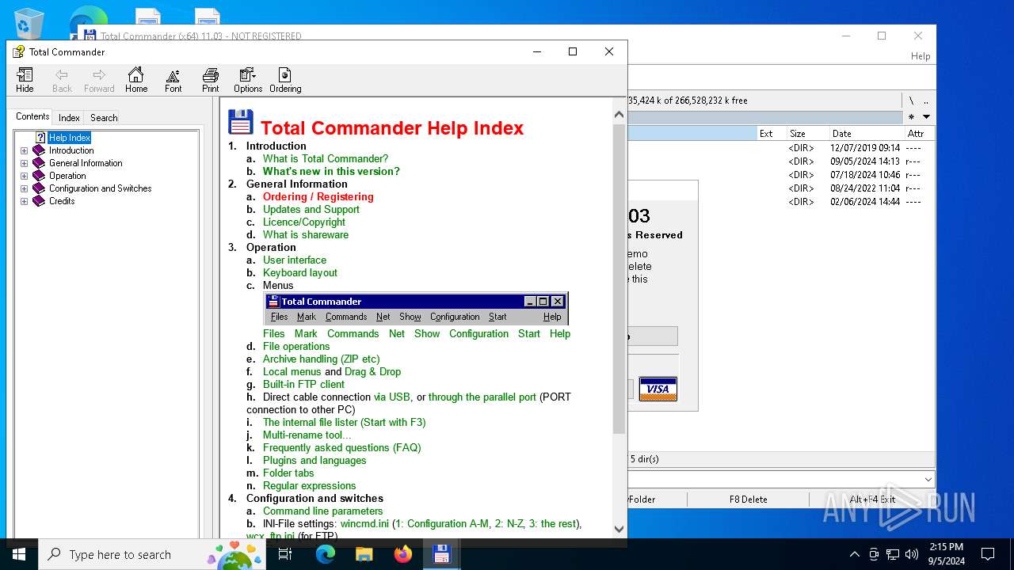Click the Hide toolbar icon
The height and width of the screenshot is (570, 1014).
(x=25, y=80)
